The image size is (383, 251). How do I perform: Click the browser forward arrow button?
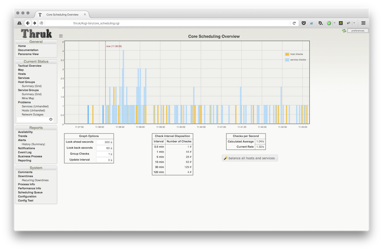(34, 23)
